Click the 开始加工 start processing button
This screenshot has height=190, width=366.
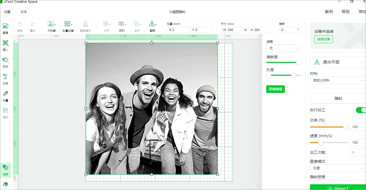(338, 188)
